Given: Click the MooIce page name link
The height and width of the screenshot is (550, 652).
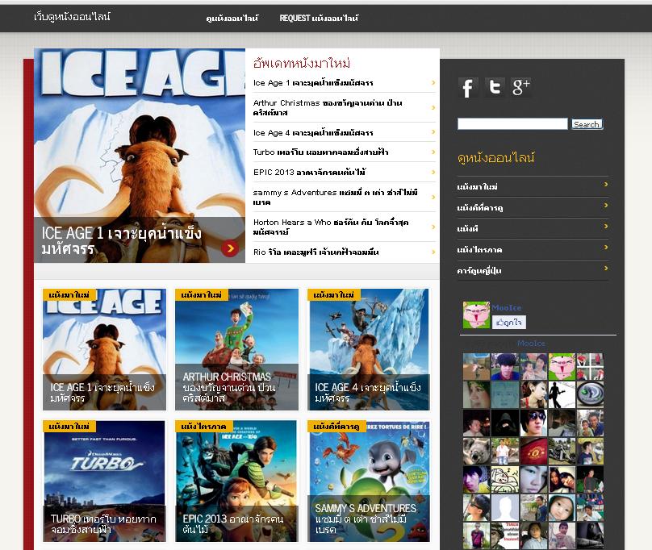Looking at the screenshot, I should [507, 307].
